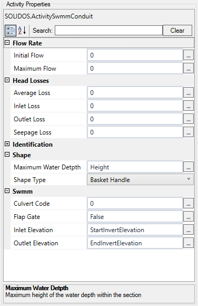198x306 pixels.
Task: Click the SOLIDOS.ActivitySwmmConduit title text
Action: tap(49, 16)
